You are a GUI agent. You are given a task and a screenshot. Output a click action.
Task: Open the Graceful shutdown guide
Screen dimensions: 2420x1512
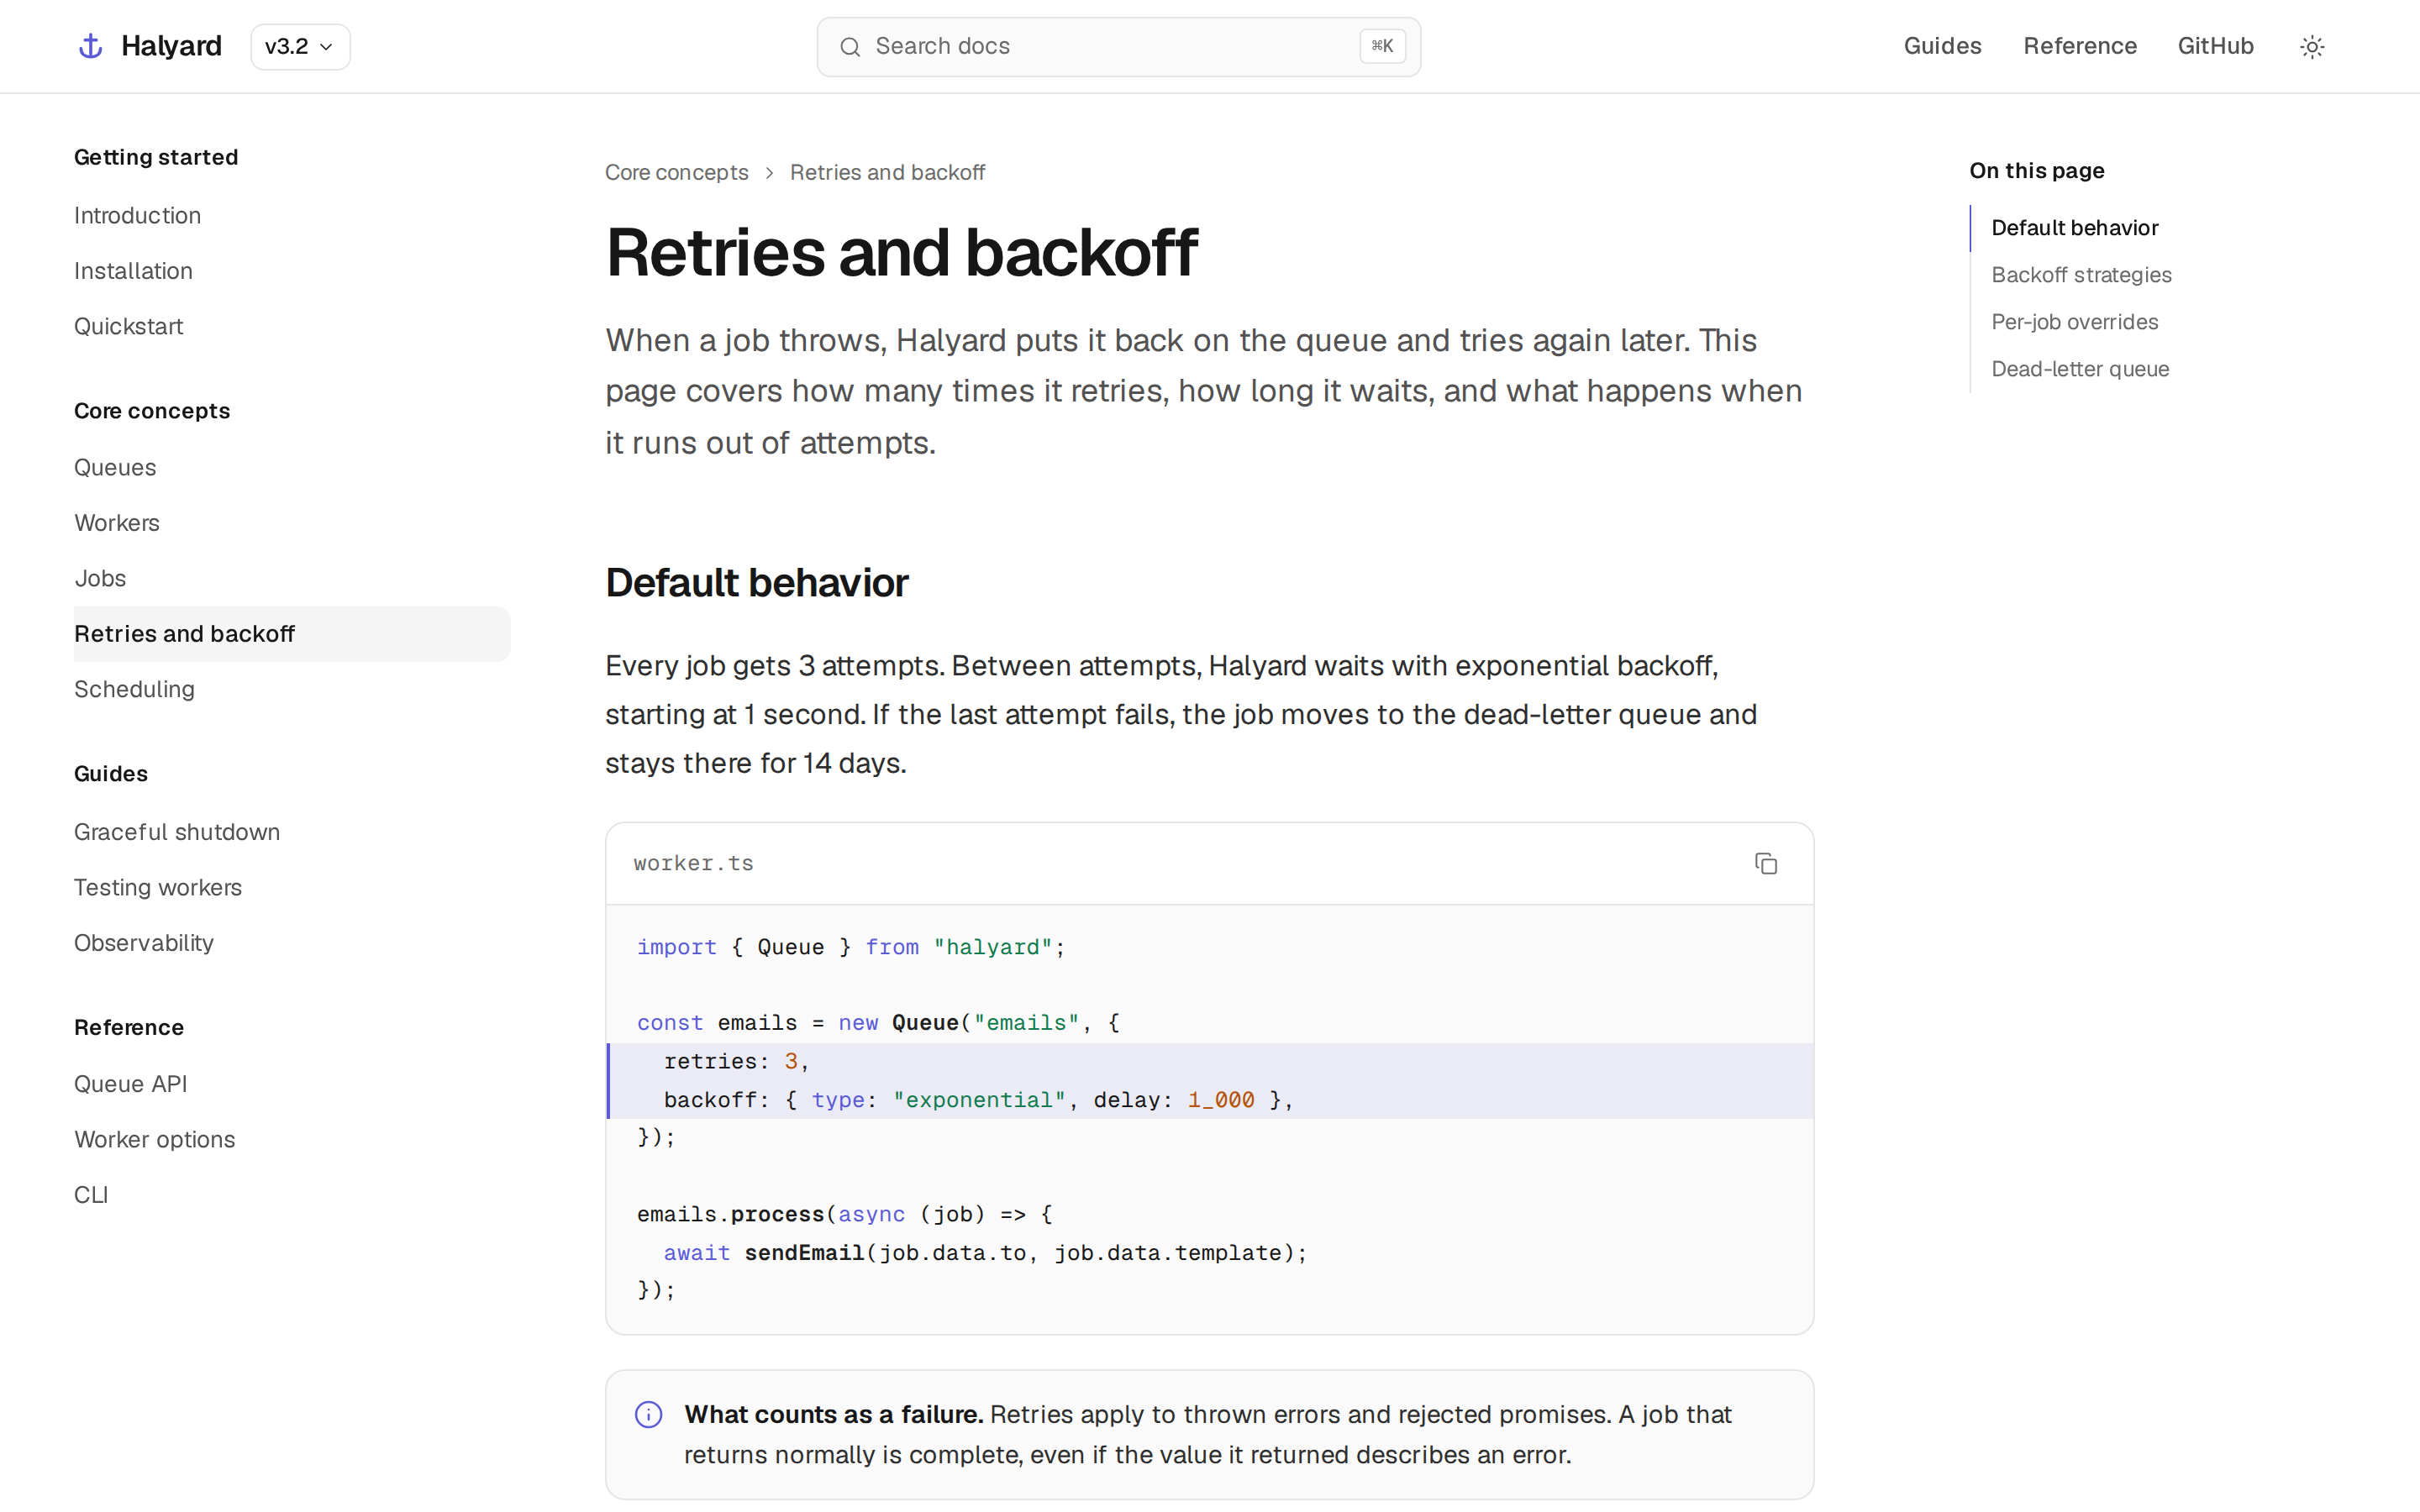coord(177,832)
